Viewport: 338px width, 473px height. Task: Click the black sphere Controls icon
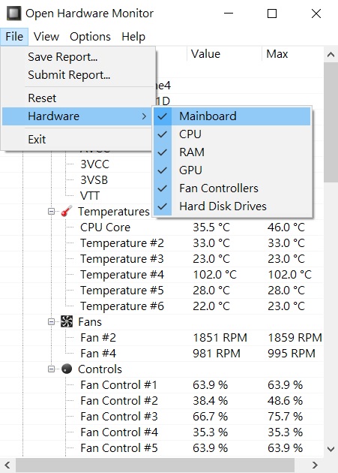(67, 369)
